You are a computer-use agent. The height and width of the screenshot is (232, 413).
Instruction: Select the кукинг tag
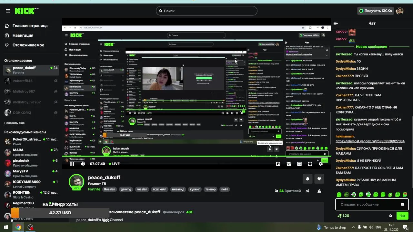point(195,189)
